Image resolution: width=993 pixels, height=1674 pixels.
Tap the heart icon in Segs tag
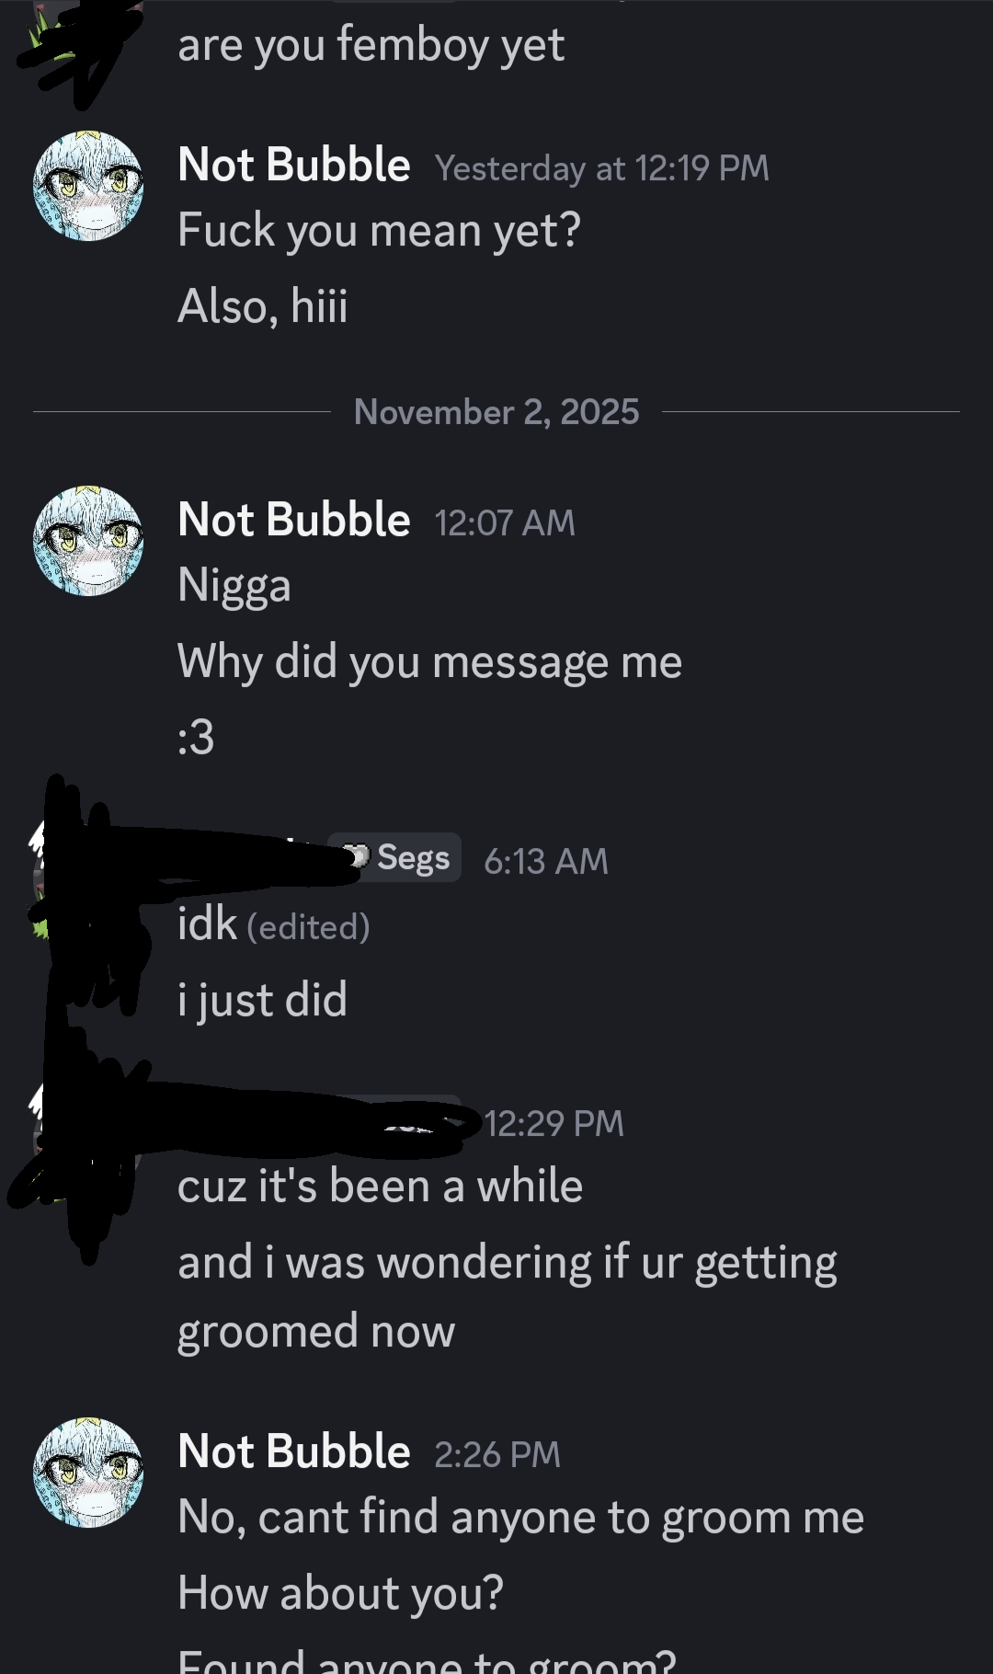[359, 857]
